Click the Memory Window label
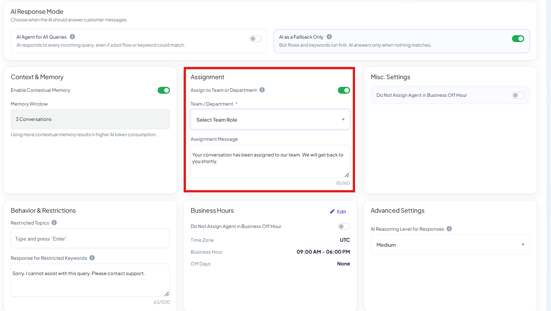Screen dimensions: 551x311 tap(29, 104)
